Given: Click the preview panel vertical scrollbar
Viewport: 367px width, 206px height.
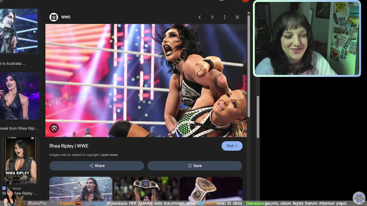Looking at the screenshot, I should (249, 66).
